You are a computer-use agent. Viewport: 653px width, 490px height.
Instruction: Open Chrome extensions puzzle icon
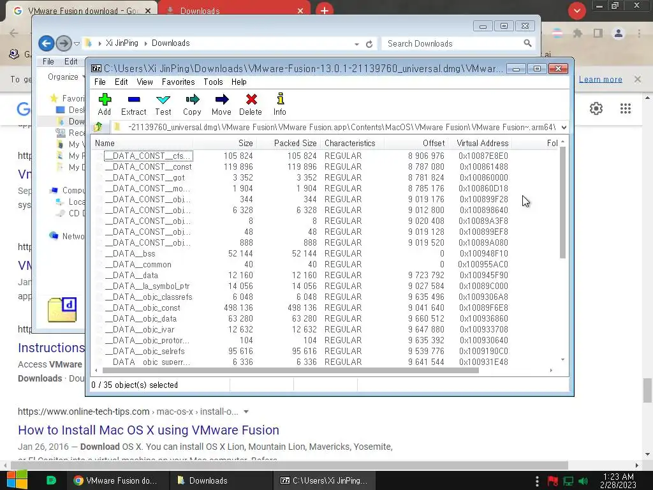[578, 33]
